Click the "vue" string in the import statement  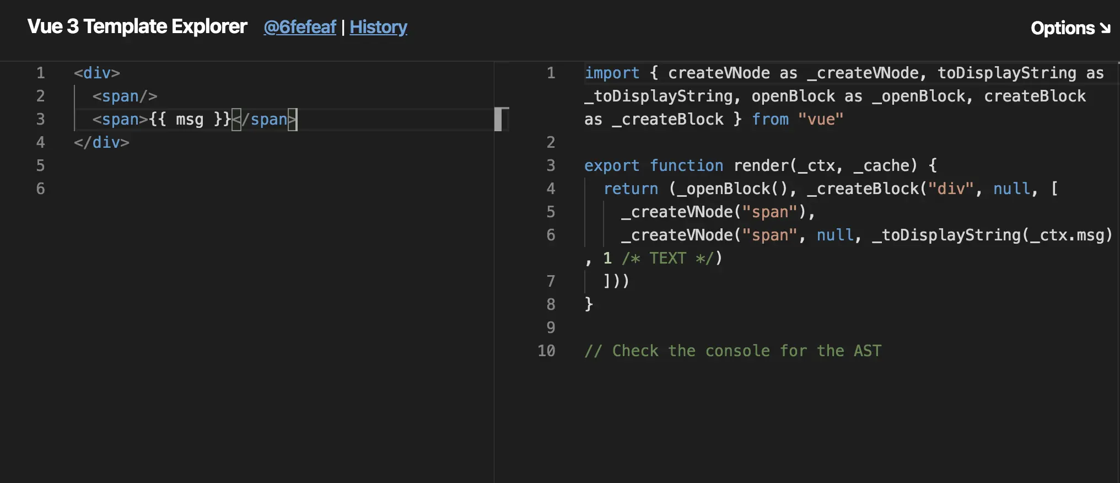pyautogui.click(x=820, y=119)
